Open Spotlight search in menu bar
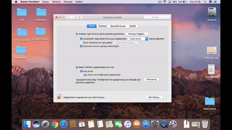 click(x=205, y=2)
